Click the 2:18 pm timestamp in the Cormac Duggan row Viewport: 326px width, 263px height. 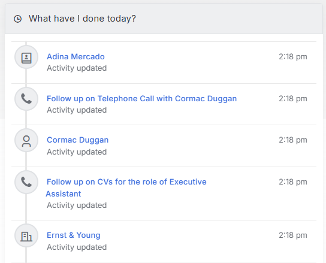292,140
